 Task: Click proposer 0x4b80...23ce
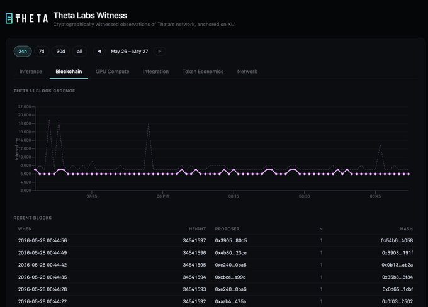click(230, 253)
